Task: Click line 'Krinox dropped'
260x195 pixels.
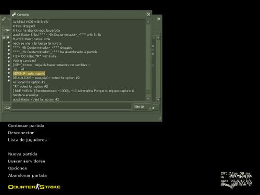Action: coord(24,26)
